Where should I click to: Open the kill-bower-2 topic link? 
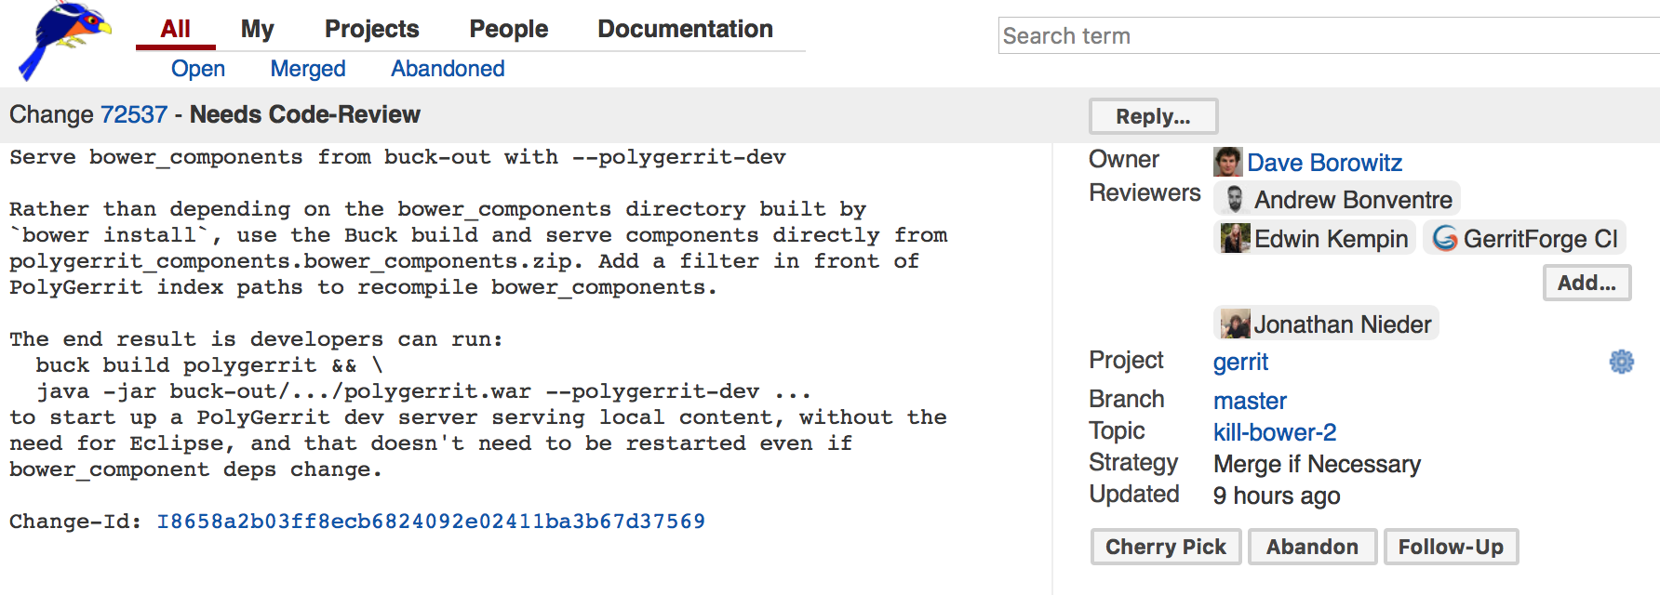point(1274,432)
